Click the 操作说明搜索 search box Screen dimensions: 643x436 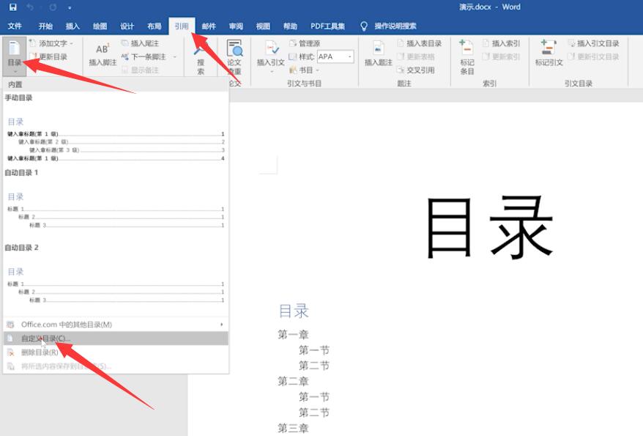click(395, 26)
